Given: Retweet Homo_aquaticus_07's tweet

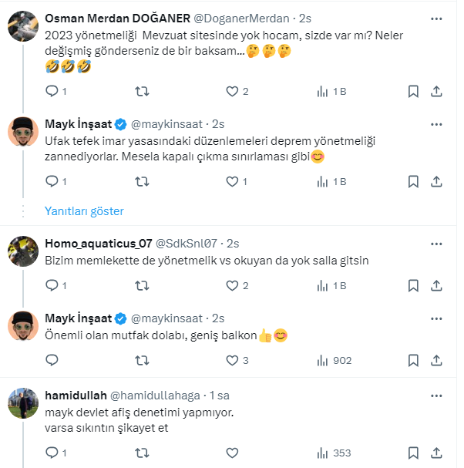Looking at the screenshot, I should click(x=143, y=285).
